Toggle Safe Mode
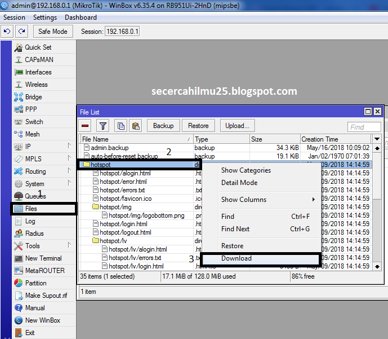The image size is (388, 339). (x=53, y=32)
